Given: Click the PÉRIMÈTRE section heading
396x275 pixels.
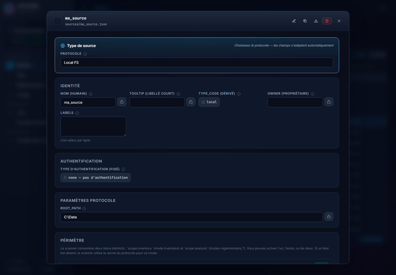Looking at the screenshot, I should (72, 240).
